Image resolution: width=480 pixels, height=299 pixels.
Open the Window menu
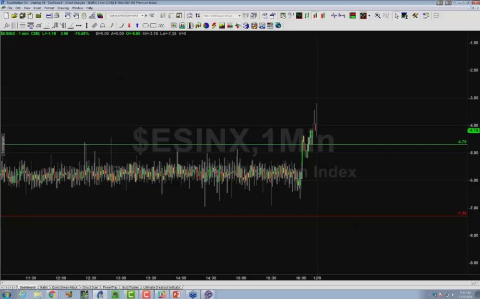point(77,8)
